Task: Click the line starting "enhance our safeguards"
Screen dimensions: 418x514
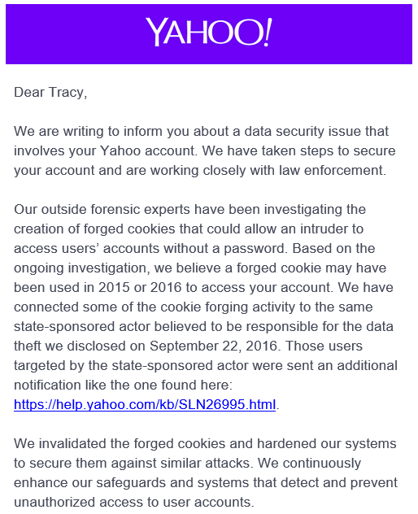Action: (206, 483)
